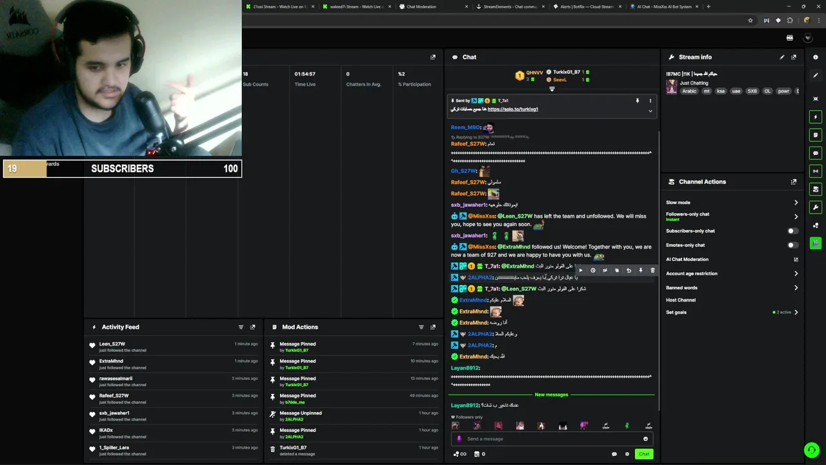Expand Followers-only chat settings

pos(796,216)
